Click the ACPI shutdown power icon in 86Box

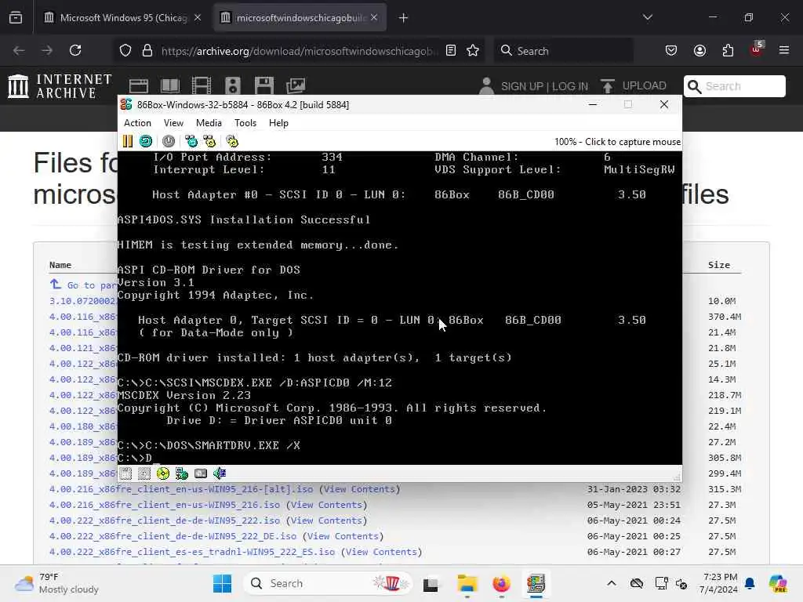pyautogui.click(x=169, y=141)
